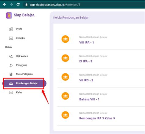Click the Bahasa VIII - 1 group icon
The image size is (145, 134).
pos(65,96)
